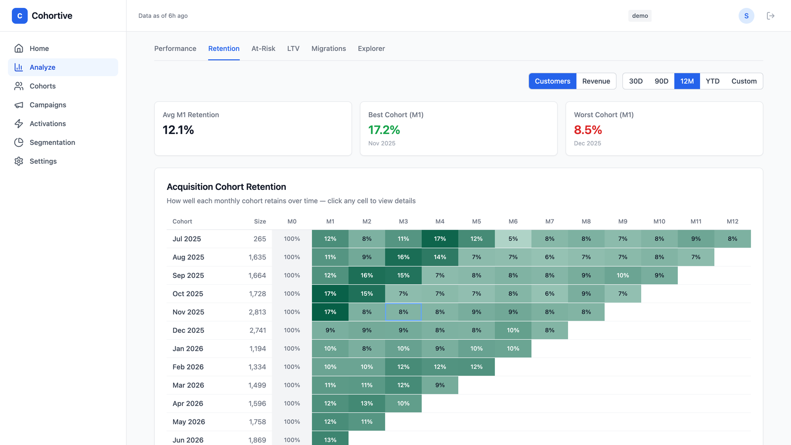Click the Activations lightning bolt icon

pyautogui.click(x=19, y=124)
